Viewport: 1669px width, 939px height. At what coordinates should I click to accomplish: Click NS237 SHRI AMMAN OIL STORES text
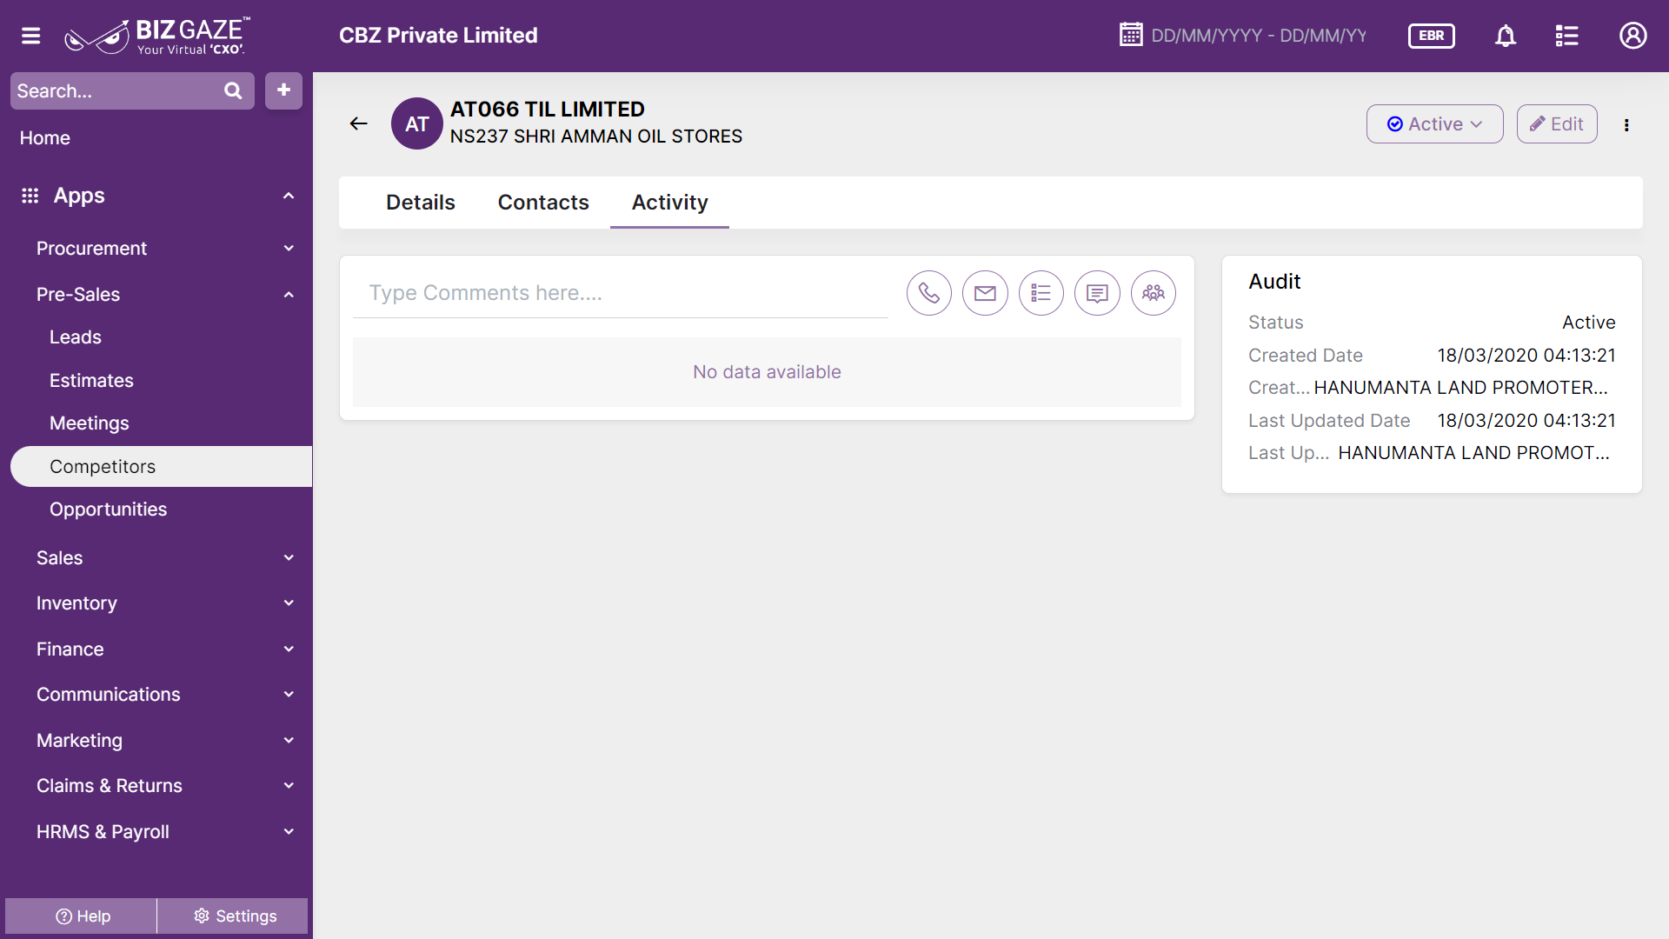596,137
